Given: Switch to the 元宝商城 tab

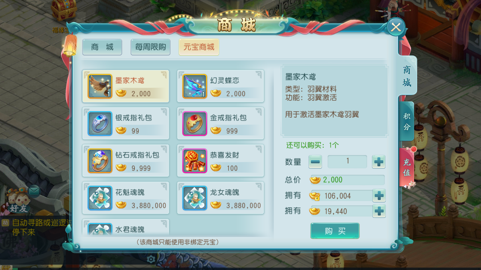Looking at the screenshot, I should click(199, 47).
